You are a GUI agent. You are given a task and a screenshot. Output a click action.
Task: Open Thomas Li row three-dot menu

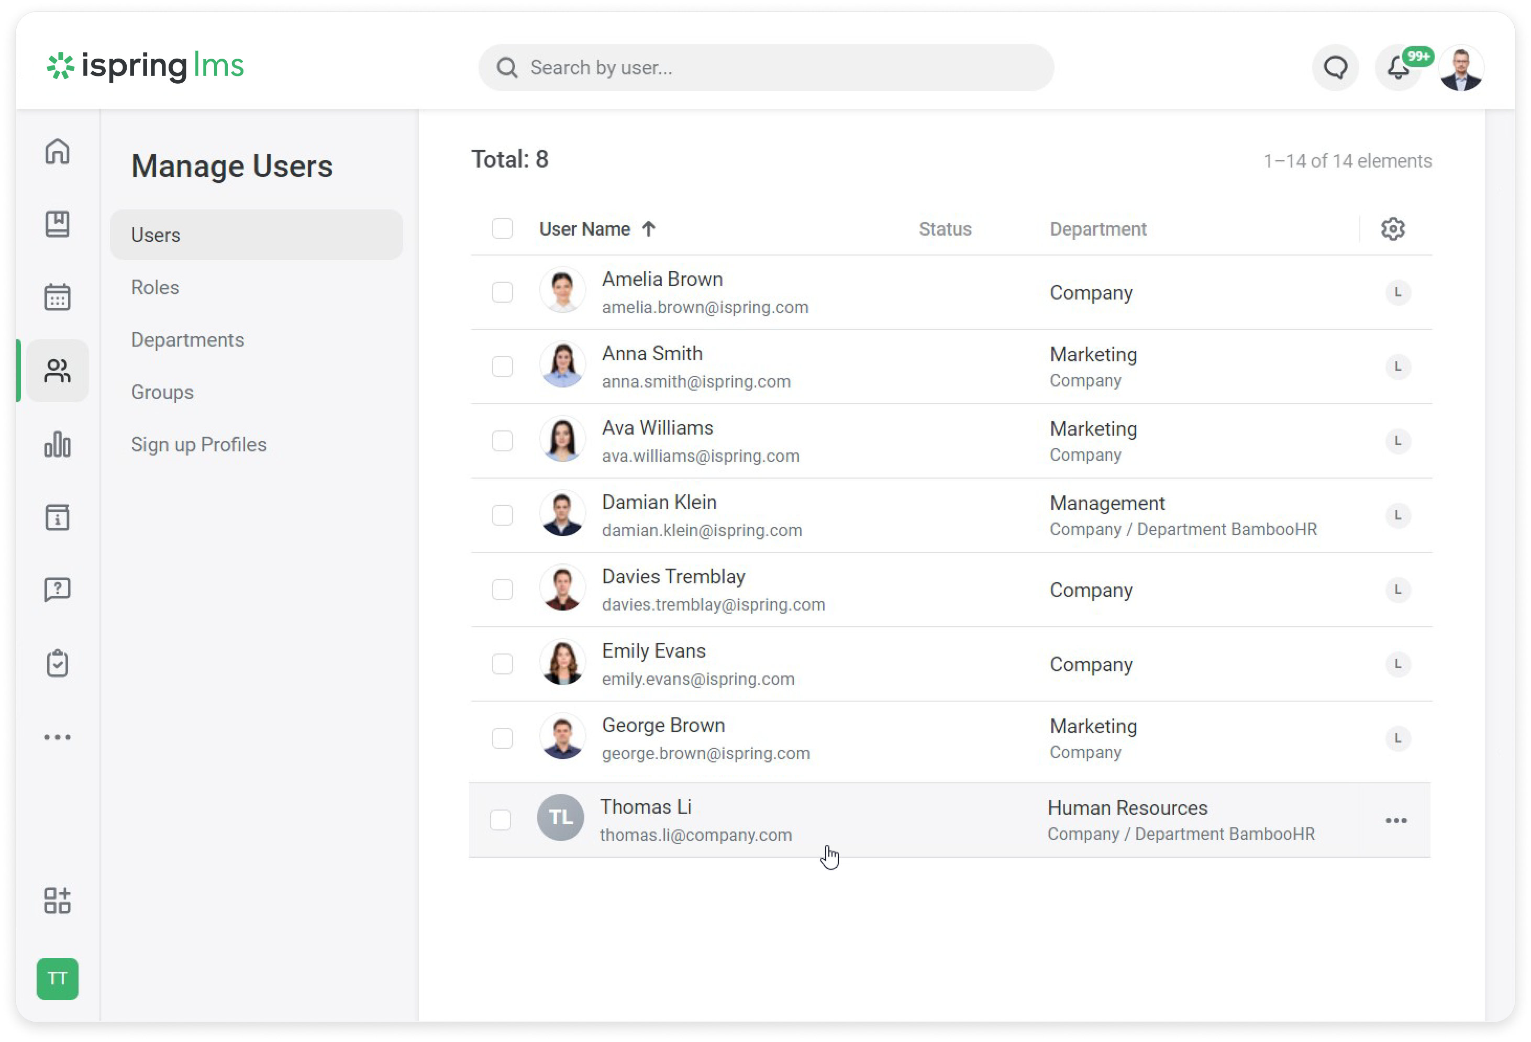(x=1396, y=820)
